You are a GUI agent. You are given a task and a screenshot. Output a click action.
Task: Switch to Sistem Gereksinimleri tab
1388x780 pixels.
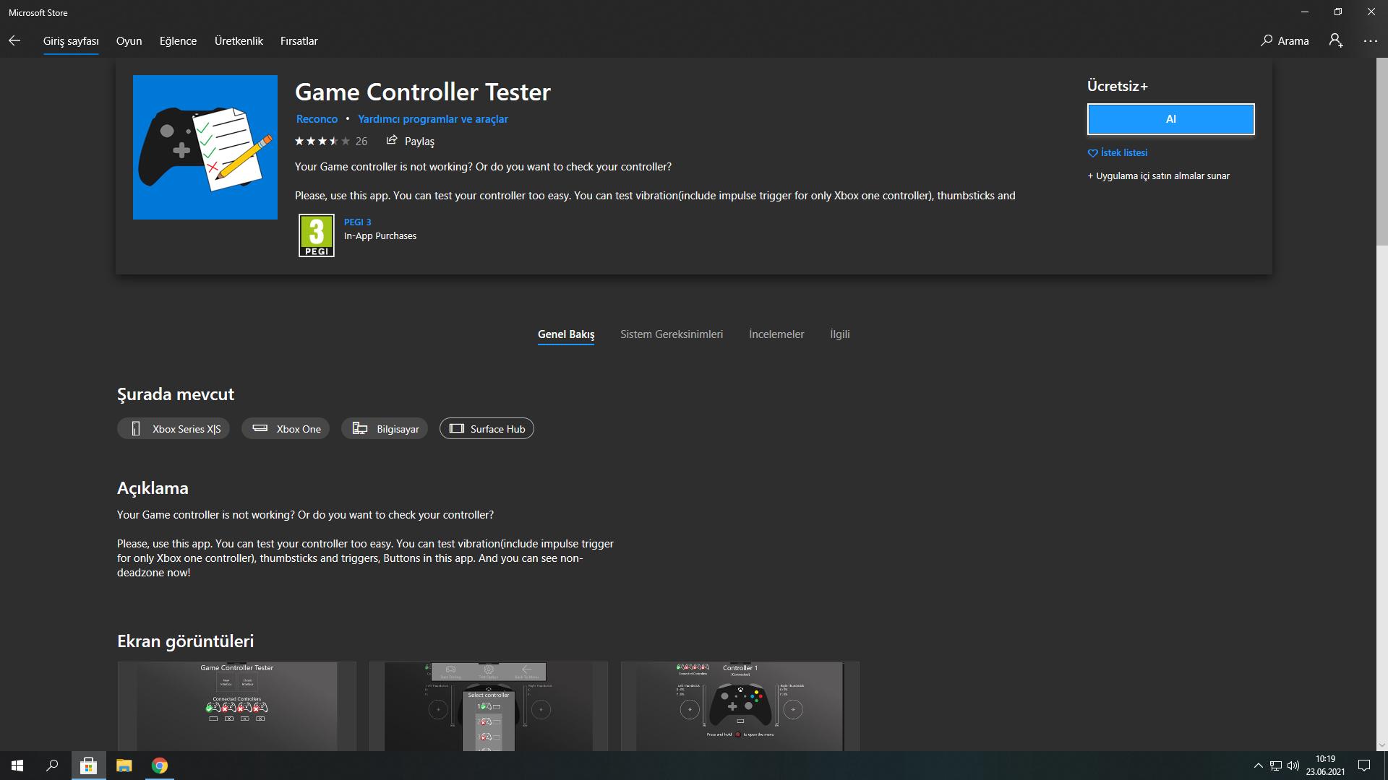coord(671,334)
